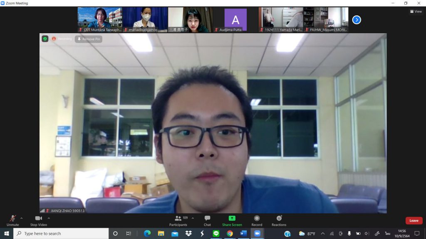This screenshot has width=426, height=239.
Task: Leave the meeting
Action: tap(414, 221)
